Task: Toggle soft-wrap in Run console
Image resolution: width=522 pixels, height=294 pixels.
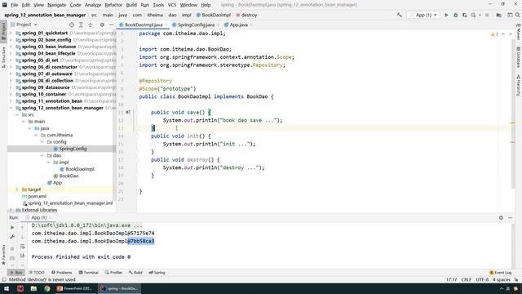Action: (x=22, y=247)
